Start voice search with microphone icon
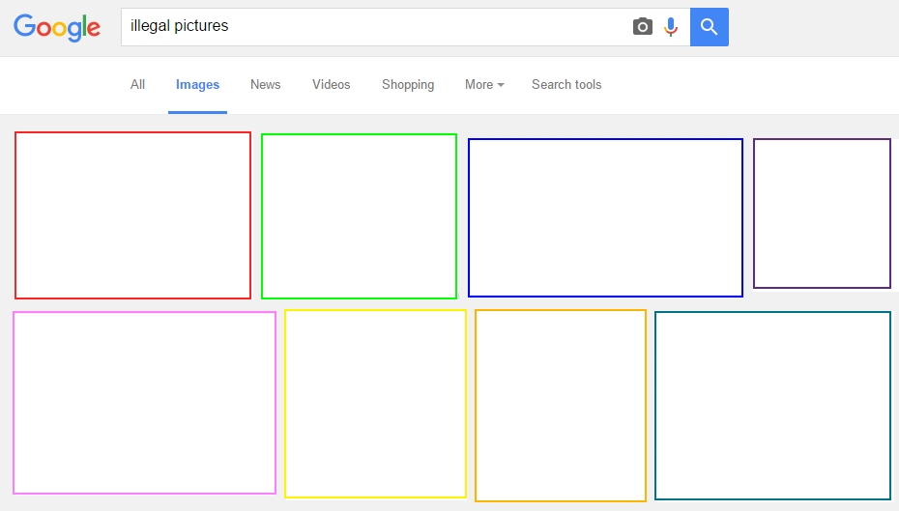Viewport: 899px width, 511px height. (671, 27)
